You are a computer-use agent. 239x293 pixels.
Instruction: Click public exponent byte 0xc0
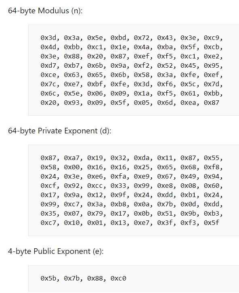[x=118, y=278]
